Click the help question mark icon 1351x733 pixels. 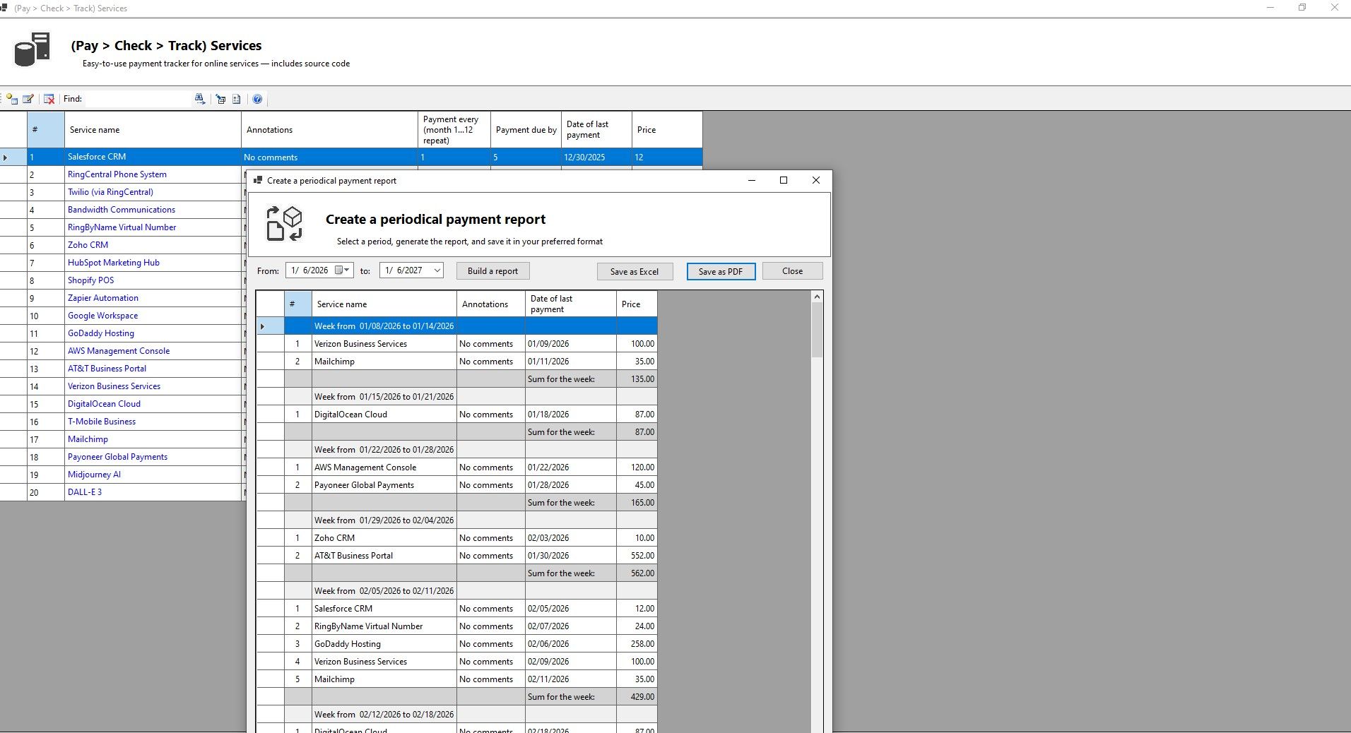(257, 100)
